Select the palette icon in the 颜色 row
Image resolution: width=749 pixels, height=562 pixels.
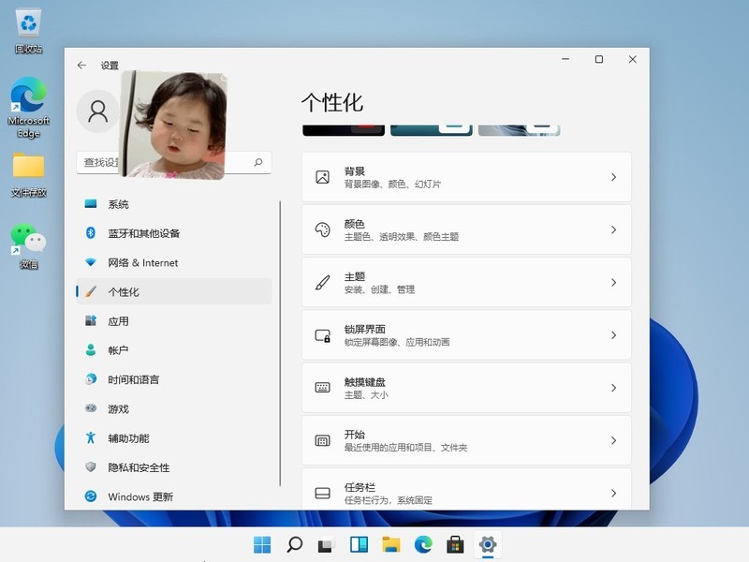click(x=323, y=229)
